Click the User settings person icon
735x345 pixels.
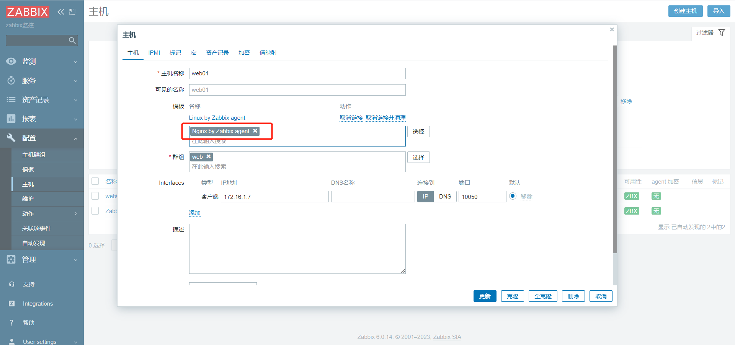click(11, 342)
